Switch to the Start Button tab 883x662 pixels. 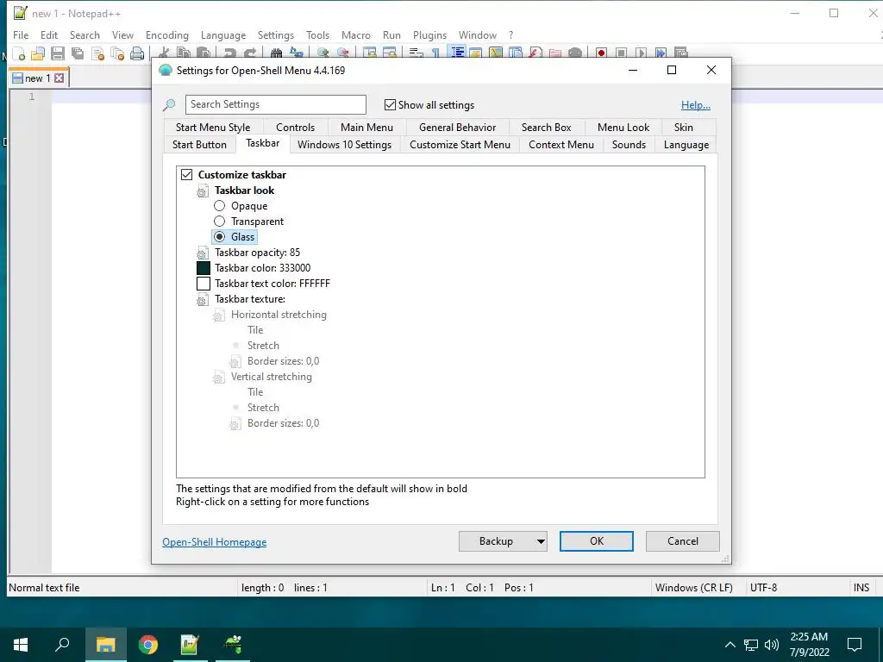[x=199, y=145]
